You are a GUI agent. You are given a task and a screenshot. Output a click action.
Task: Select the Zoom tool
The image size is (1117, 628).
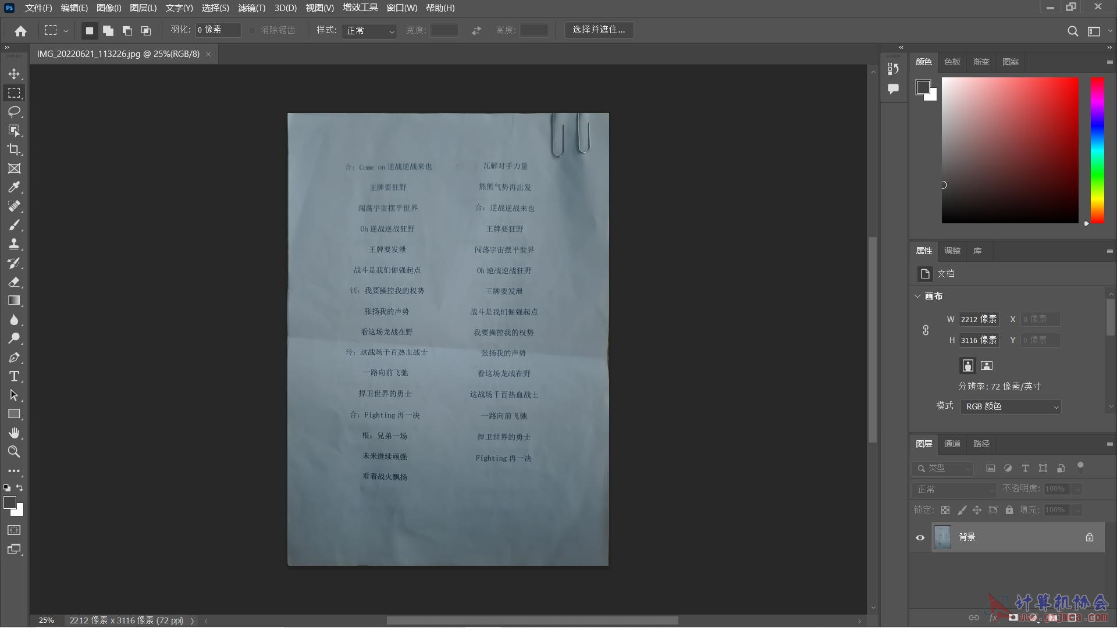[14, 452]
